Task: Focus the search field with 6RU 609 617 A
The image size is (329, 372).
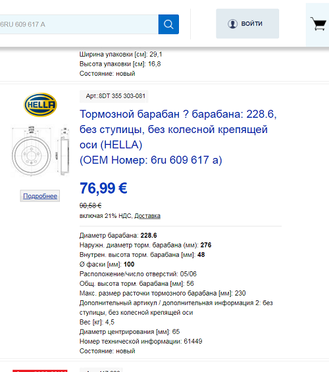Action: 79,24
